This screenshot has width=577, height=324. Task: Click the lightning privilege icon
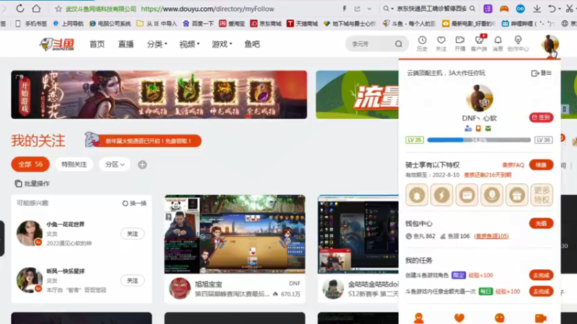(x=441, y=195)
